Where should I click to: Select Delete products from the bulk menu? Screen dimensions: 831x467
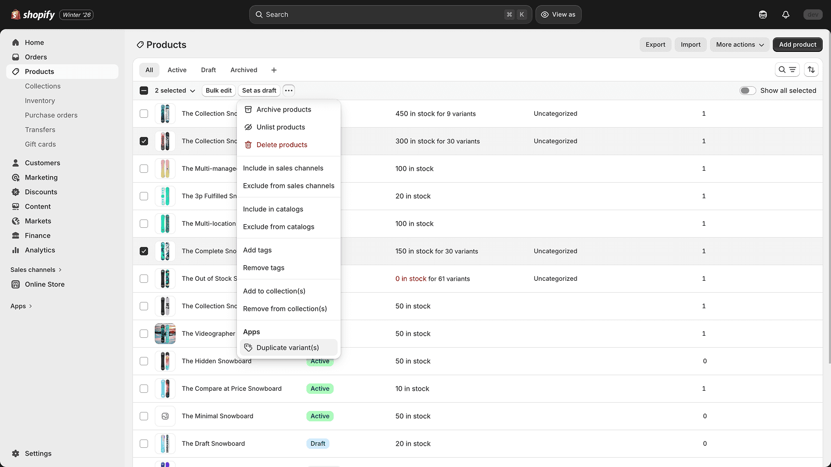point(282,145)
